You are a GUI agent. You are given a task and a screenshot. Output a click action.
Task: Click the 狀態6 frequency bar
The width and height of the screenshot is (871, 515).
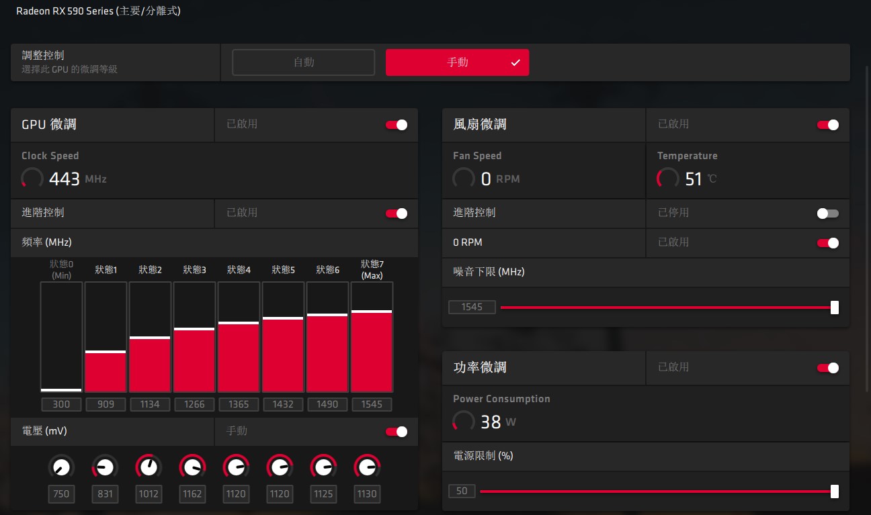tap(327, 337)
